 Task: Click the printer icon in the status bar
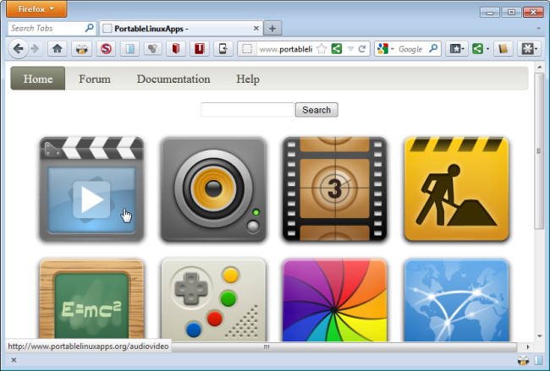[x=523, y=360]
